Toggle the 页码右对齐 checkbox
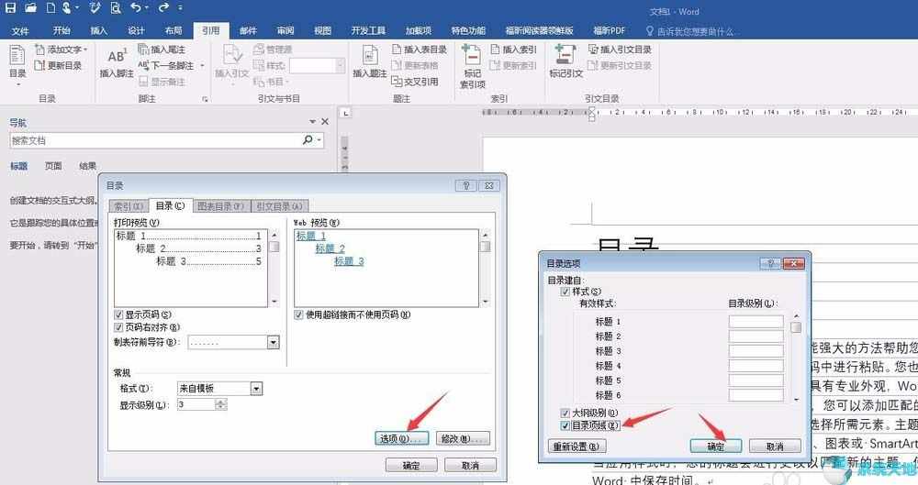 pos(118,326)
